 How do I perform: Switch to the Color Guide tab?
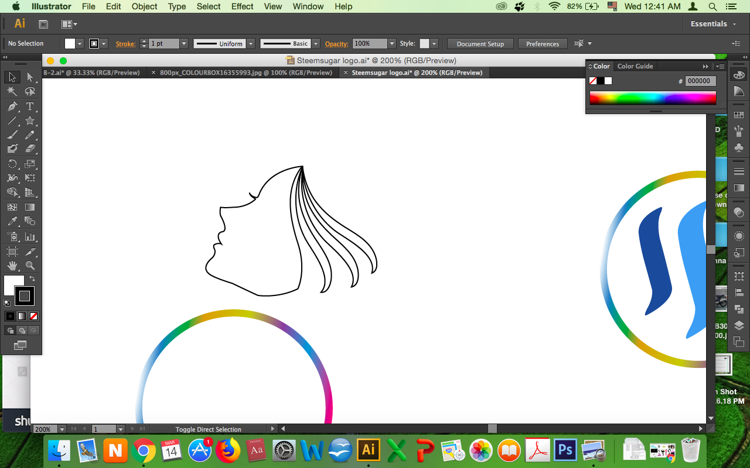point(635,66)
